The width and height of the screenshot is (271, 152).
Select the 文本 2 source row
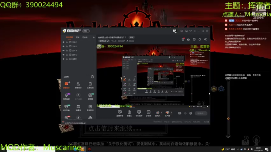79,55
